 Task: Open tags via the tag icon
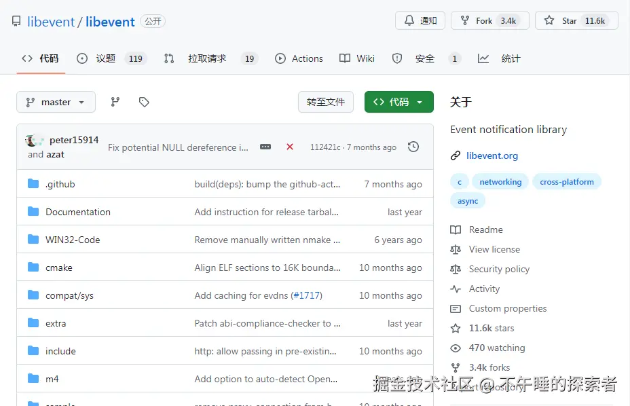(x=143, y=101)
